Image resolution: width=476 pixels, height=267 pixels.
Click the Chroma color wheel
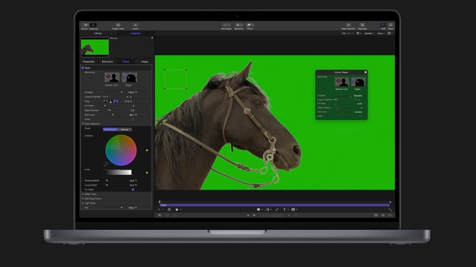[121, 150]
